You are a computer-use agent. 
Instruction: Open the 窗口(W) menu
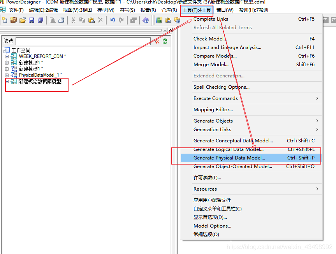(x=225, y=10)
